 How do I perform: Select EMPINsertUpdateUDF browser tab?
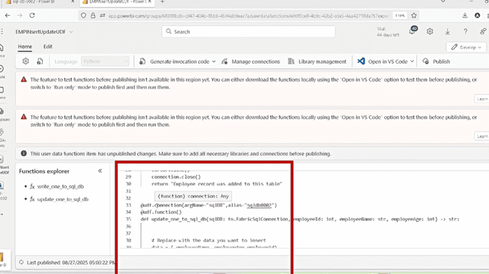click(117, 2)
